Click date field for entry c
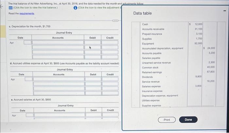Viewport: 229px width, 133px height. pos(27,42)
